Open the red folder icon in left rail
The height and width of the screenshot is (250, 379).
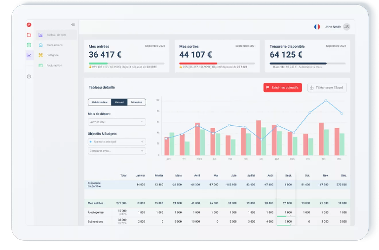pos(29,35)
